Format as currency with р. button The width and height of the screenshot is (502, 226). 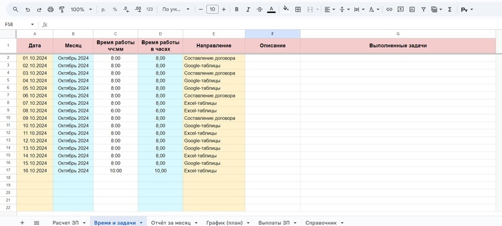coord(103,9)
